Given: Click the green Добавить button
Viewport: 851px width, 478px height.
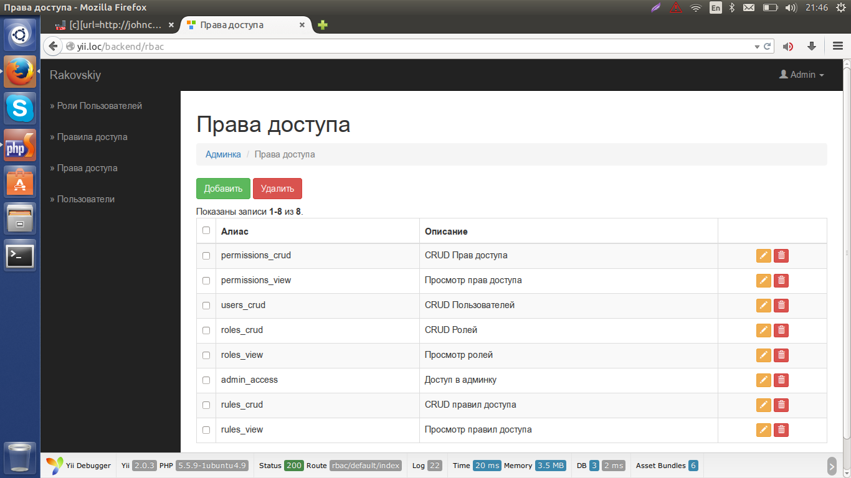Looking at the screenshot, I should pyautogui.click(x=223, y=189).
